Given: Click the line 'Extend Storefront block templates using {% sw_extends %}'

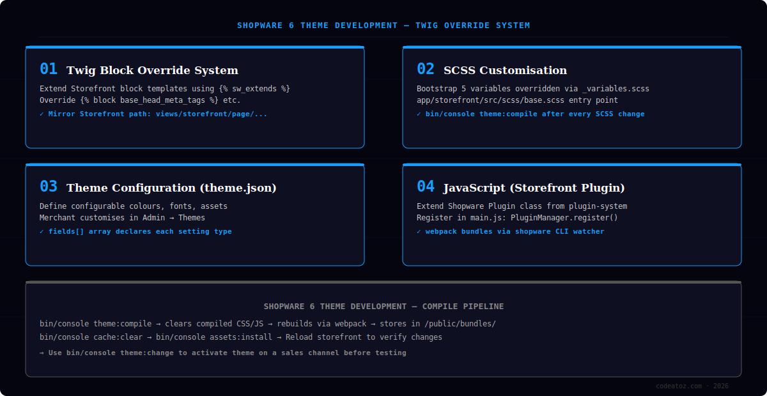Looking at the screenshot, I should click(165, 89).
